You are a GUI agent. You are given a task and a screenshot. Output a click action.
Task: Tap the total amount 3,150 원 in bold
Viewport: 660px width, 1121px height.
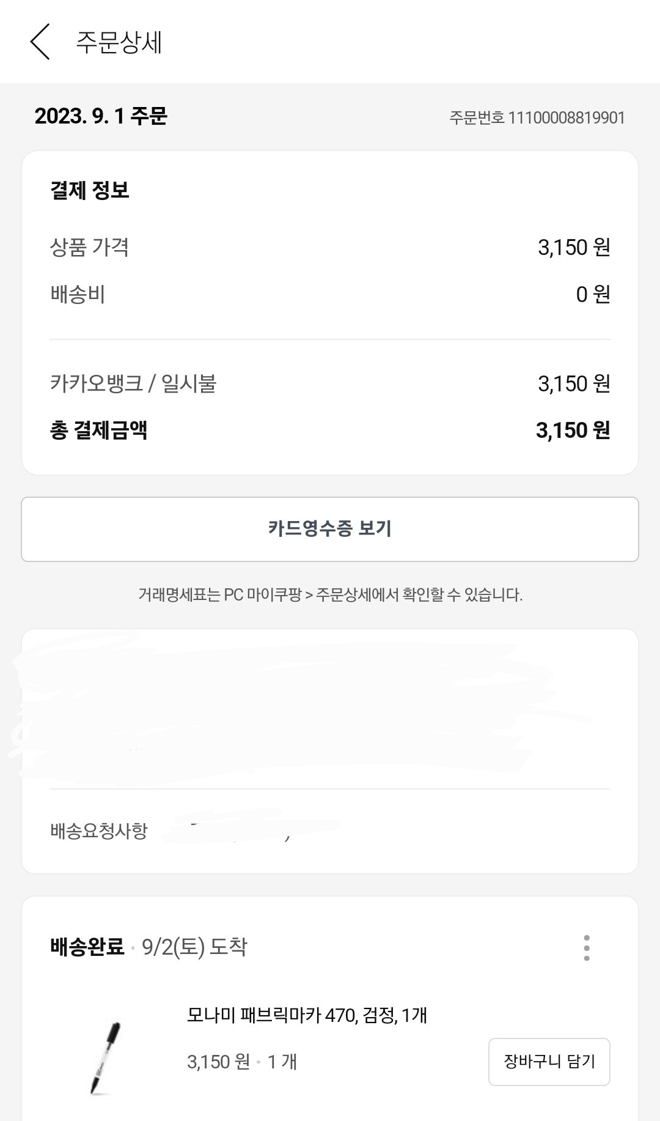pyautogui.click(x=573, y=431)
